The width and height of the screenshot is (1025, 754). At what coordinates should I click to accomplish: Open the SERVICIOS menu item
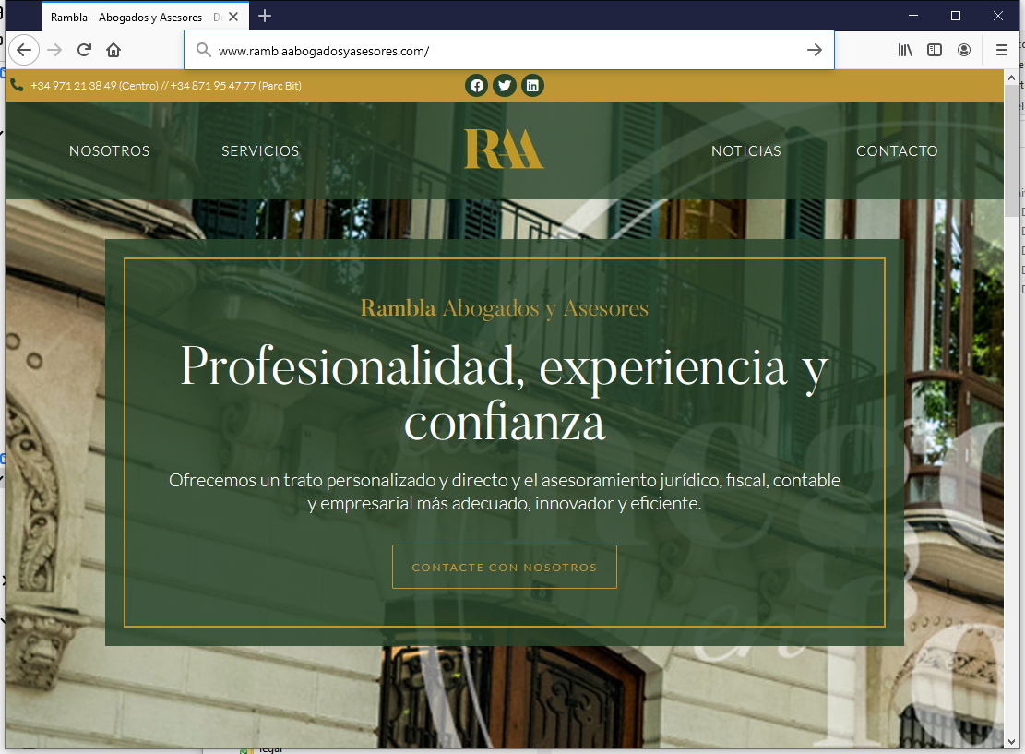260,151
